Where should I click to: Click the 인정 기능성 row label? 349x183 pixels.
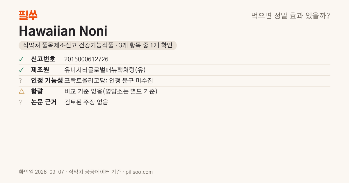coord(47,81)
